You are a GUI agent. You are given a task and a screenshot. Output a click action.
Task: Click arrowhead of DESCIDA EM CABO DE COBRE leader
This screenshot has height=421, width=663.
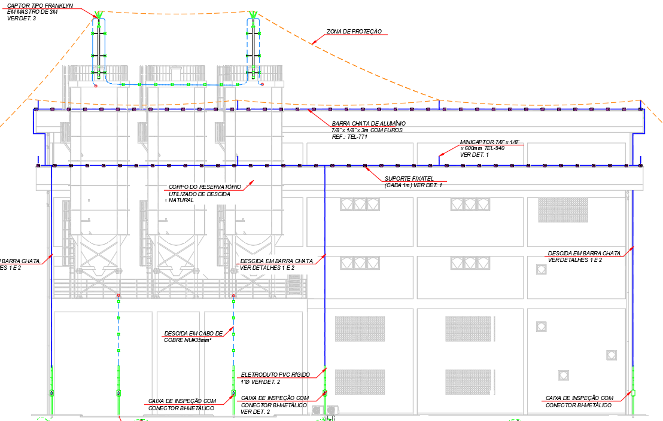232,328
